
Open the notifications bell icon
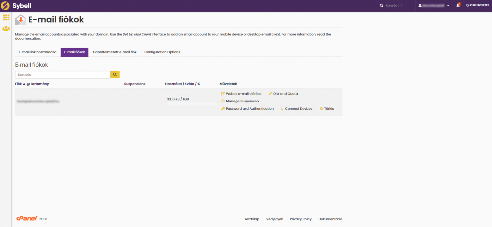[x=458, y=5]
